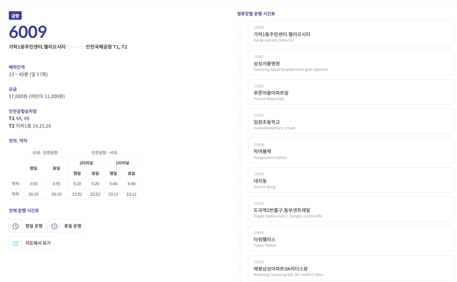Open the 매봉삼성아파트SK리더스뷰 stop card
Image resolution: width=457 pixels, height=282 pixels.
tap(350, 268)
